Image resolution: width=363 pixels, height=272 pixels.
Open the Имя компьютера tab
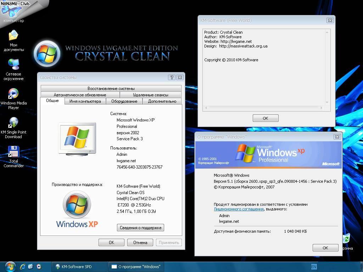click(85, 101)
